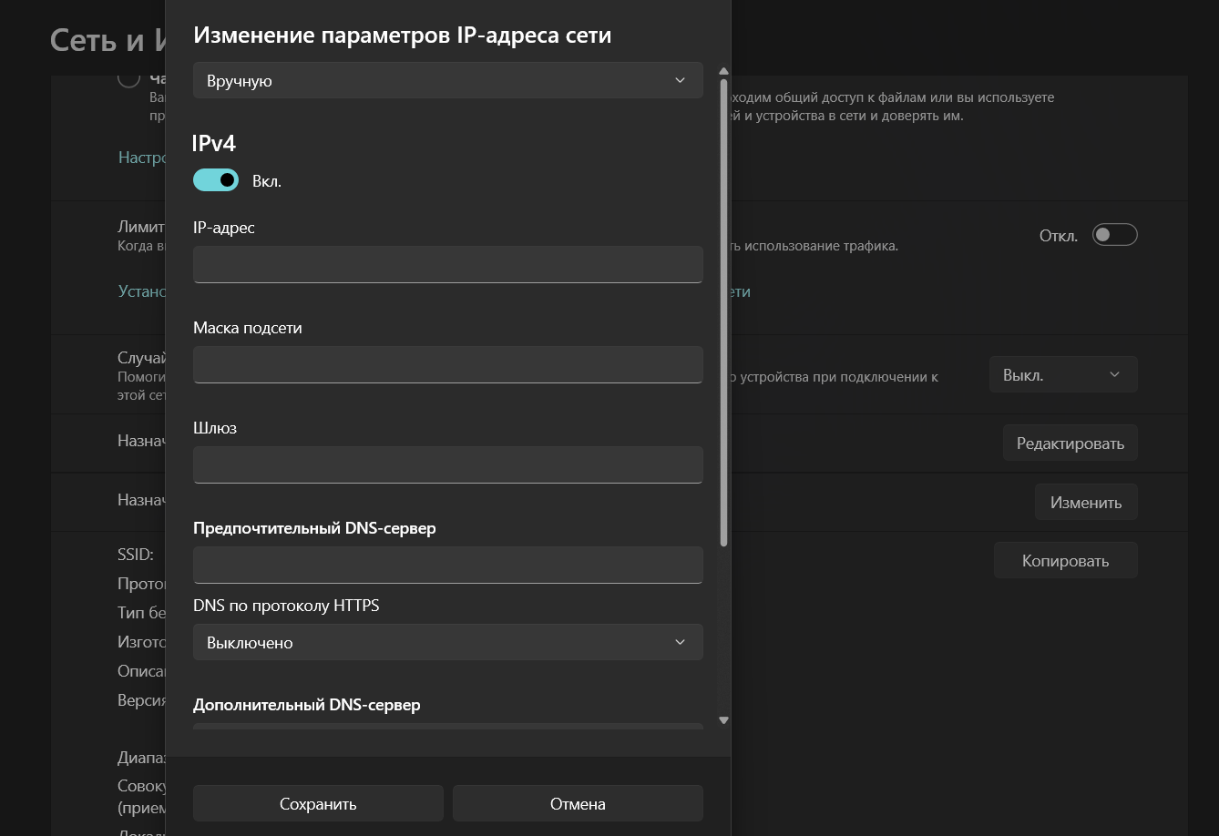Click the Отмена button
This screenshot has height=836, width=1219.
pyautogui.click(x=578, y=804)
